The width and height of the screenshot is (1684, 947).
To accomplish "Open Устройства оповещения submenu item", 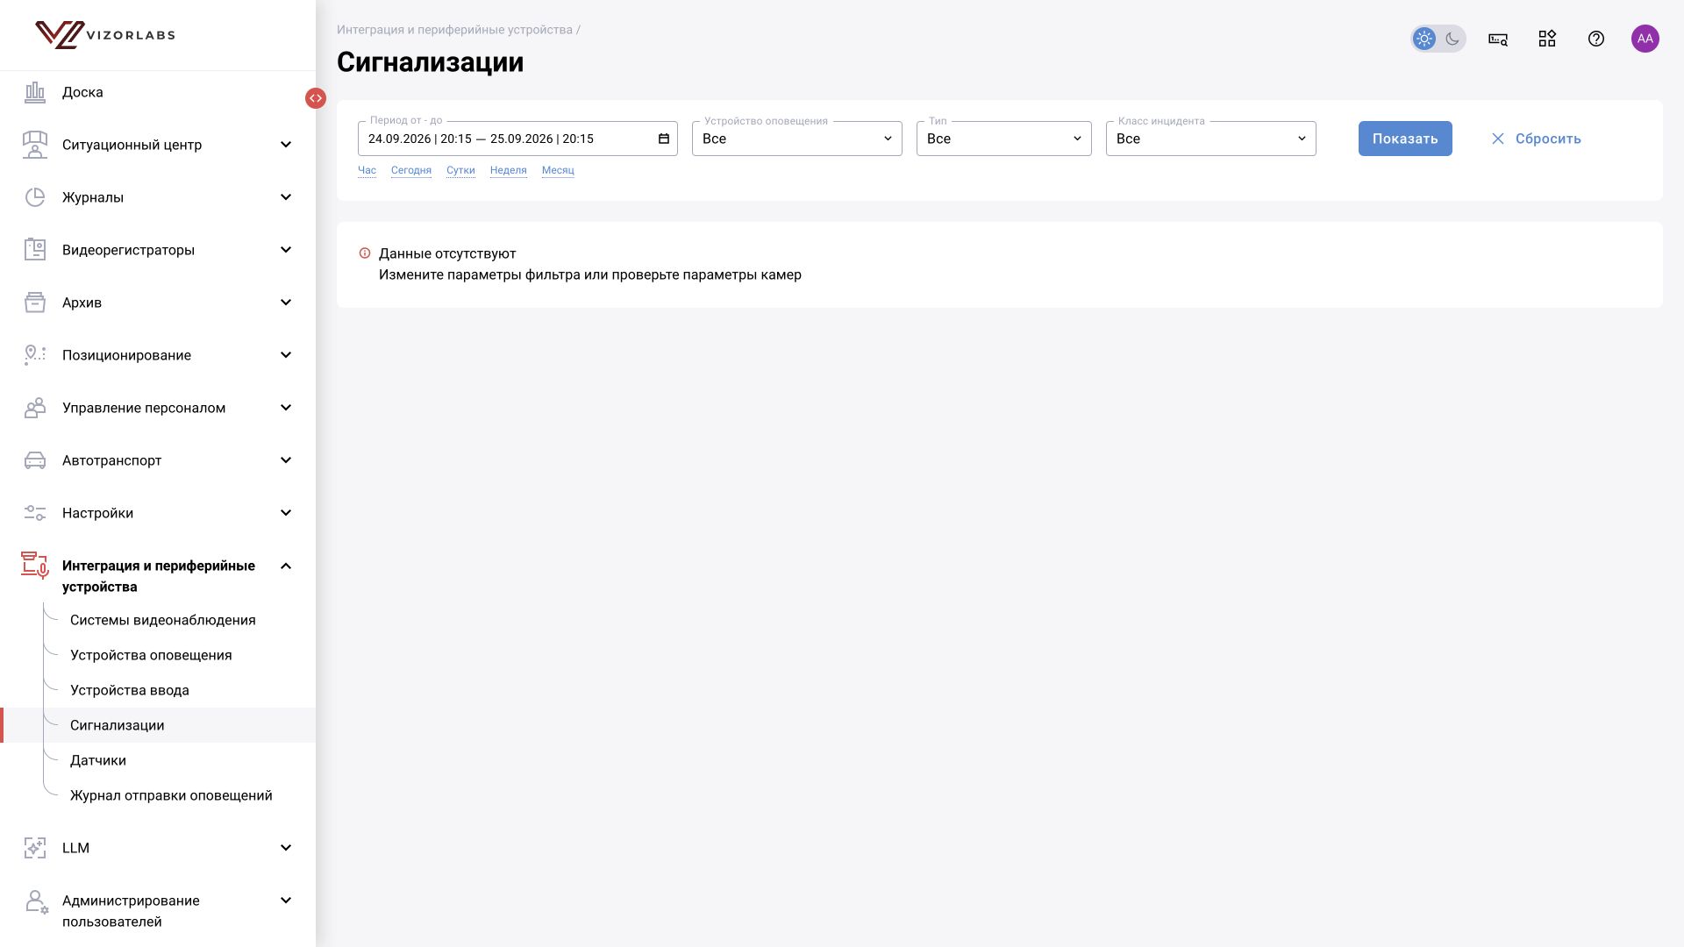I will (151, 655).
